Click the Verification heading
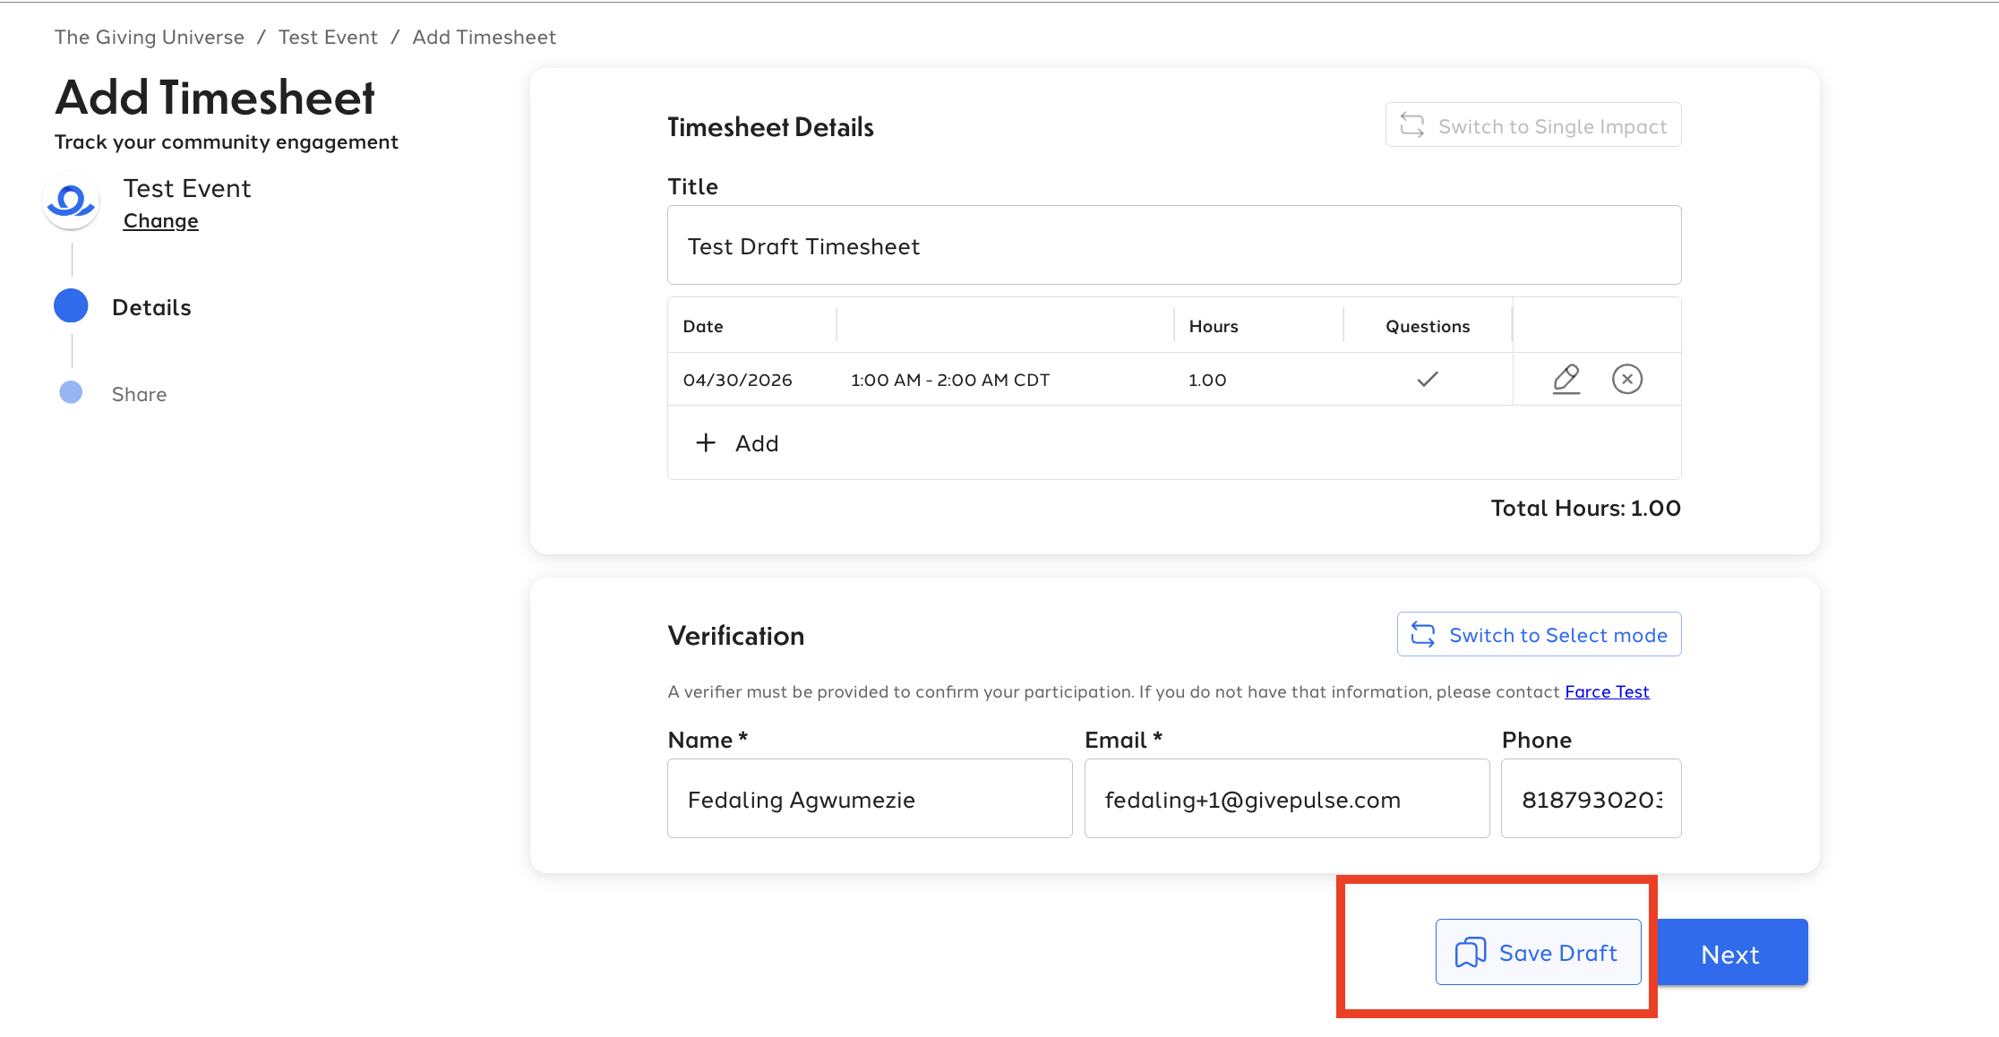 click(736, 636)
